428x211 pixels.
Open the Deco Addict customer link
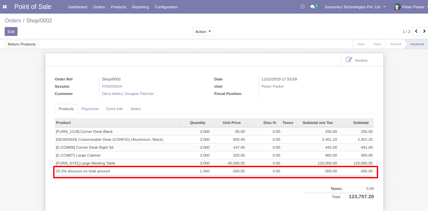pyautogui.click(x=128, y=94)
